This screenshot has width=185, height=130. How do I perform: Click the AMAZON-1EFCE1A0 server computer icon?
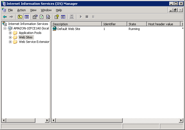click(10, 28)
